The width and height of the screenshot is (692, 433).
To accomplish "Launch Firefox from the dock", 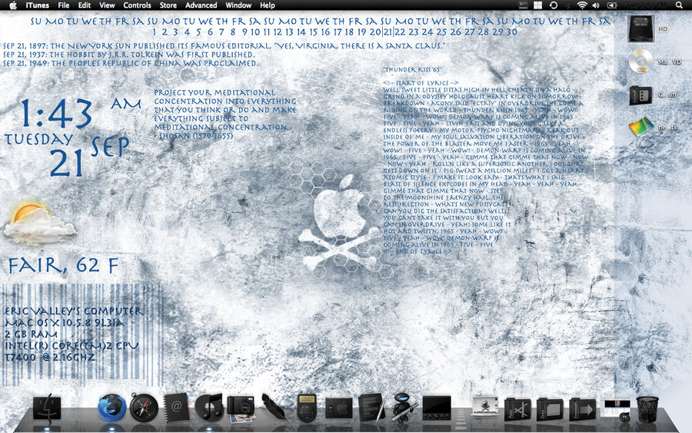I will point(112,408).
